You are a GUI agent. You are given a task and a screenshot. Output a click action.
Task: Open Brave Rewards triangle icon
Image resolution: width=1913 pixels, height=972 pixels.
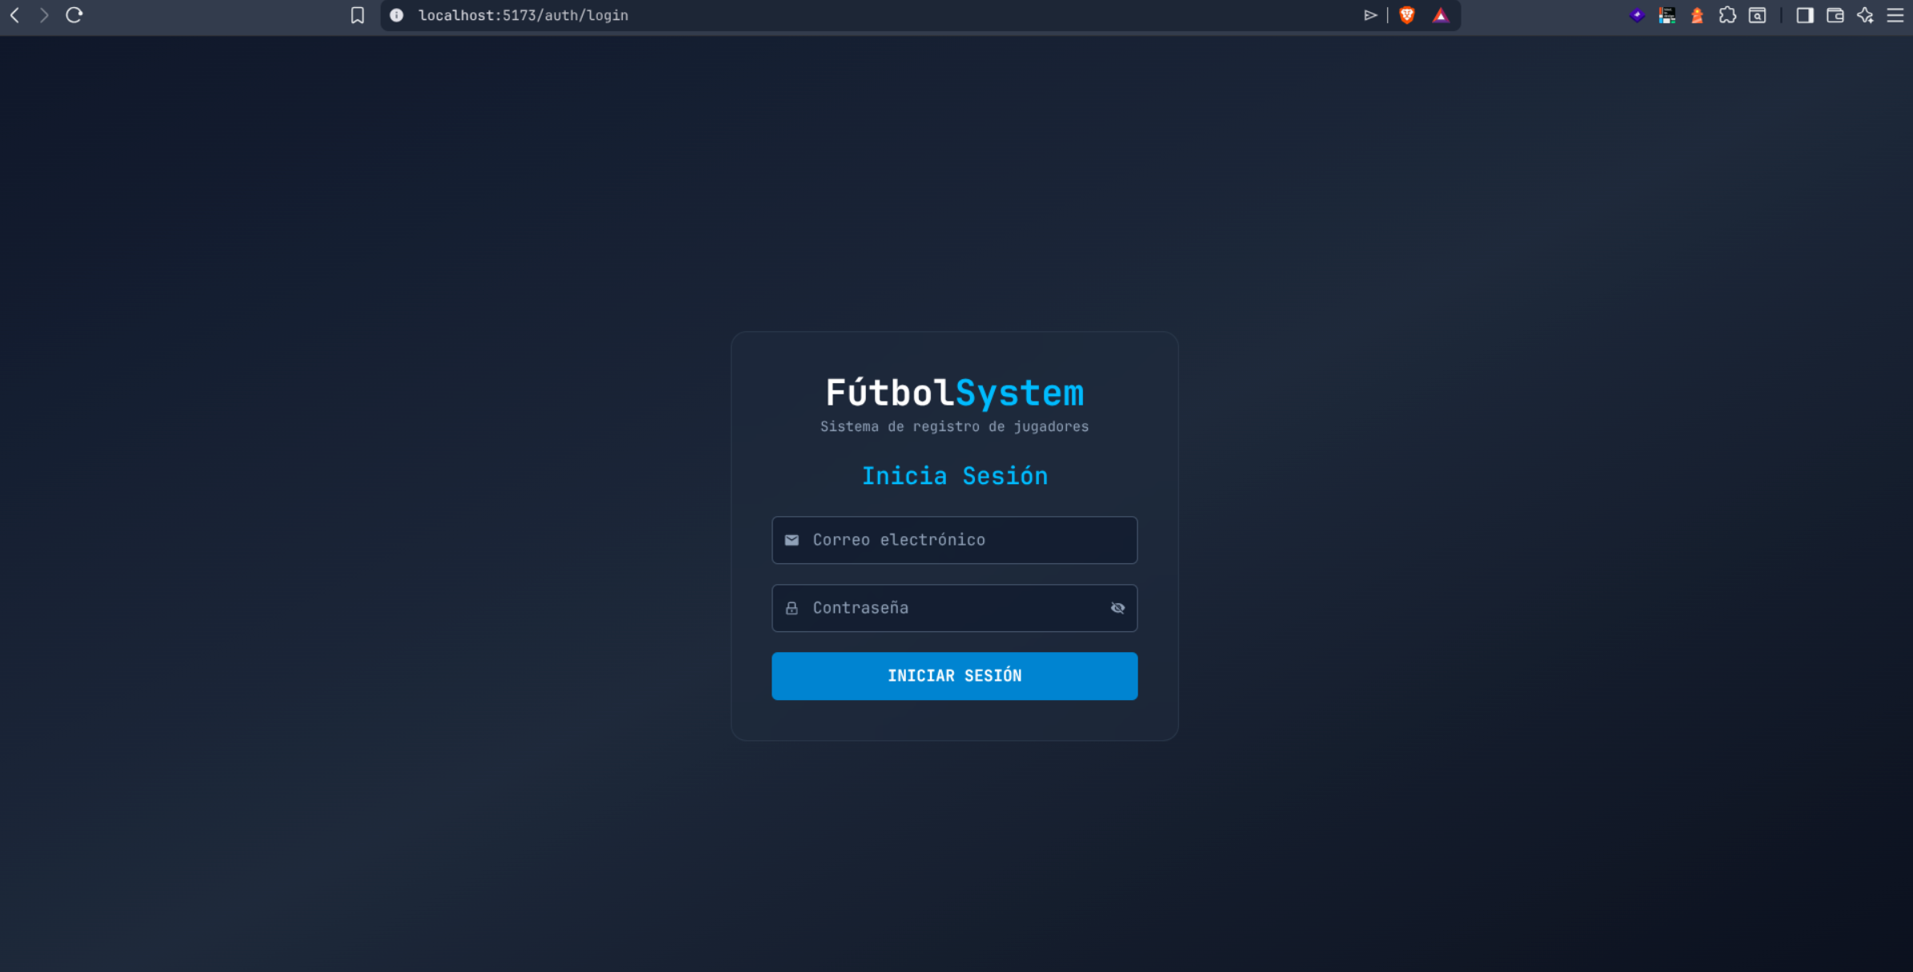tap(1441, 15)
